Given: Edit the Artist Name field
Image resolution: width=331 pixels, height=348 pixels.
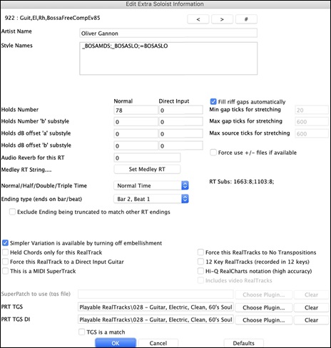Looking at the screenshot, I should point(168,33).
